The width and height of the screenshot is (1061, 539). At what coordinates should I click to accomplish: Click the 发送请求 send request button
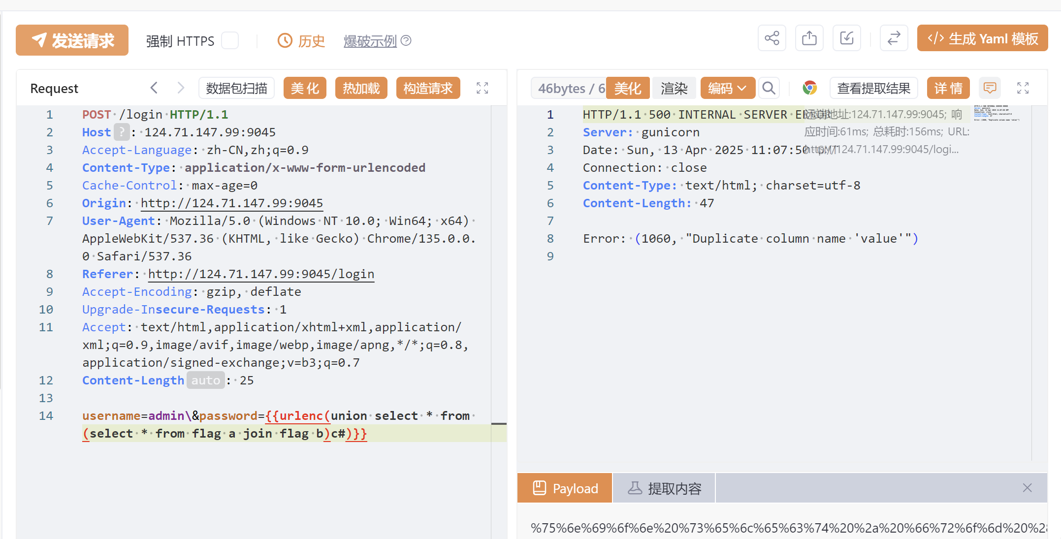pyautogui.click(x=72, y=40)
